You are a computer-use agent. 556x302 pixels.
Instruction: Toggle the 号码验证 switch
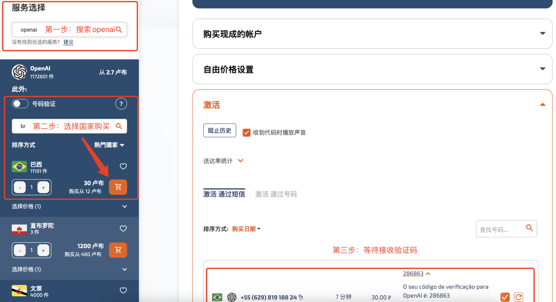click(x=20, y=104)
